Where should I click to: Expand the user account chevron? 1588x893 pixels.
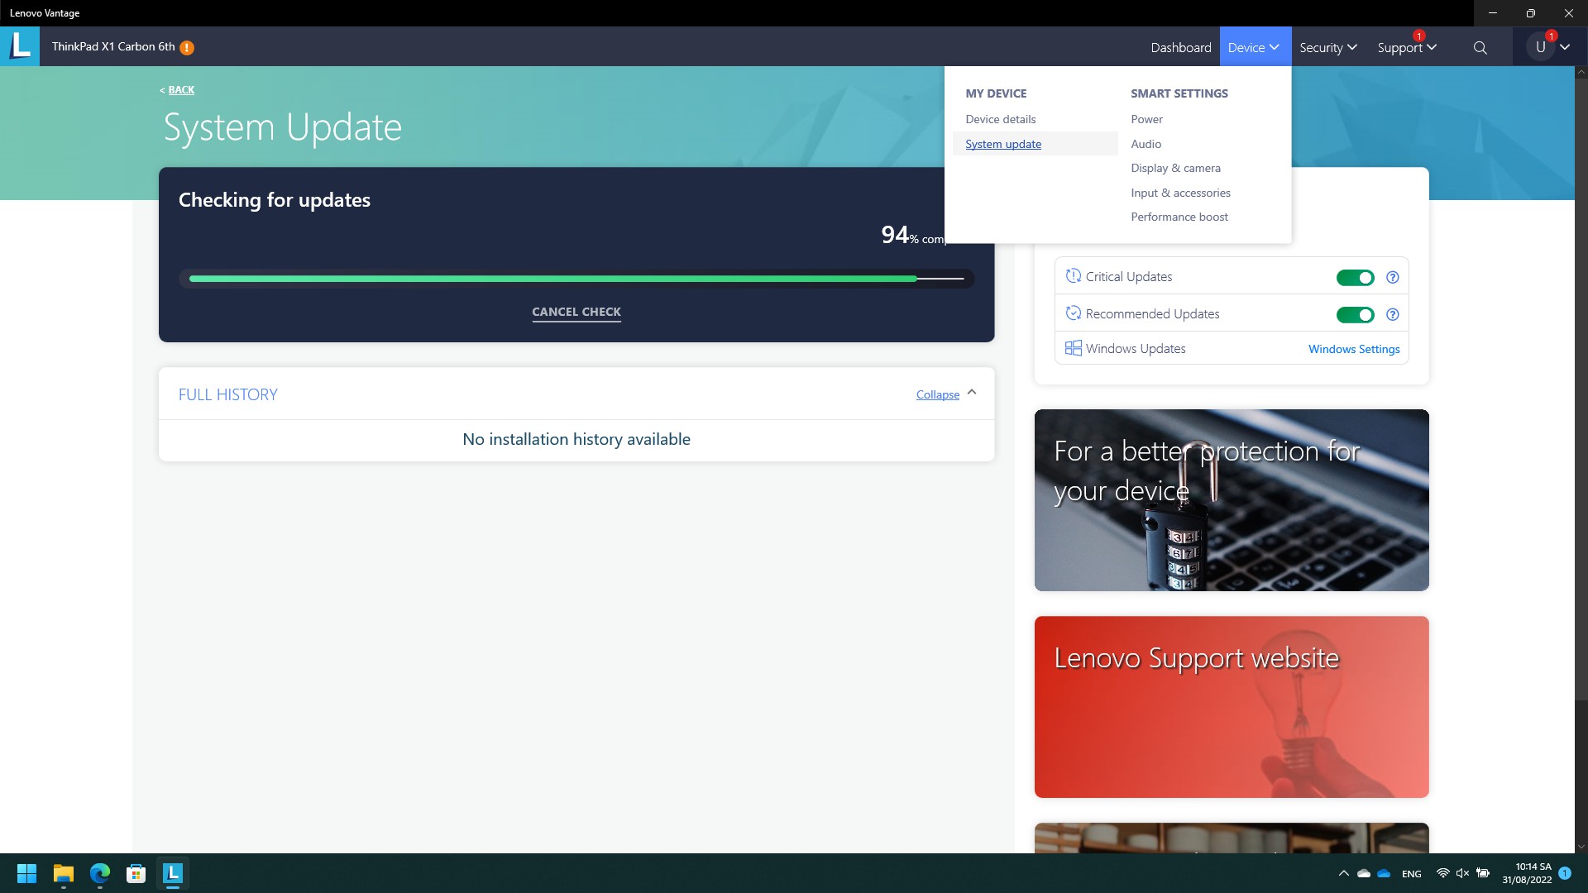(1565, 47)
